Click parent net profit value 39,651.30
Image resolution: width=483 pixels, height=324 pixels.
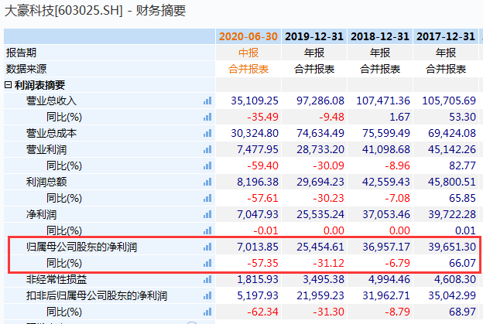click(x=452, y=247)
